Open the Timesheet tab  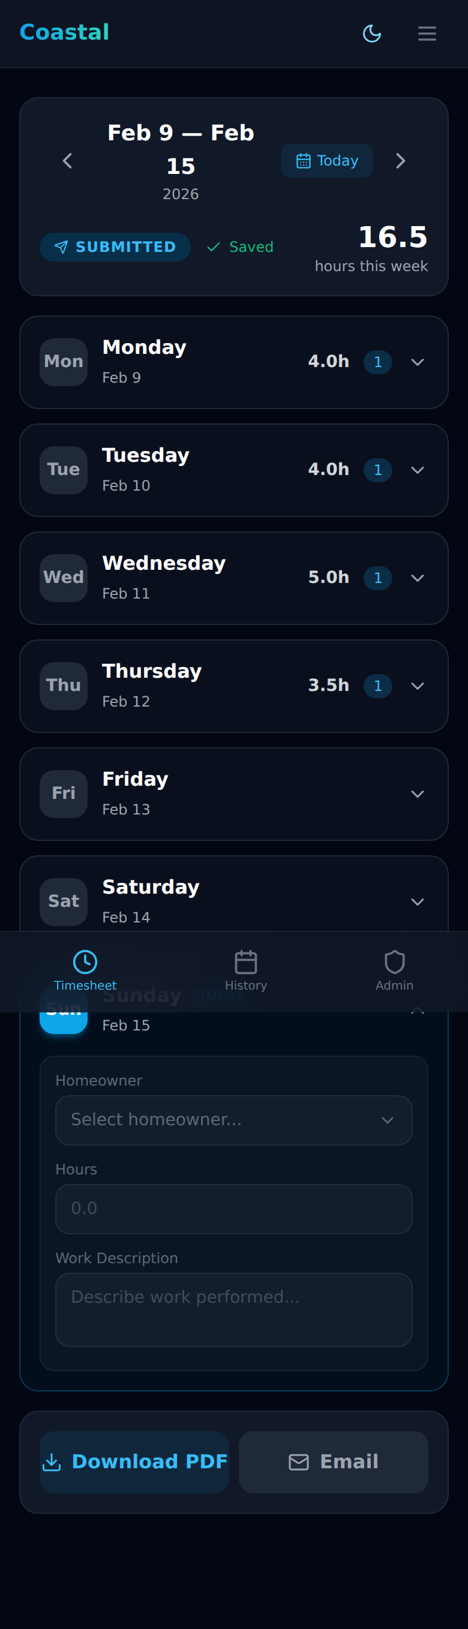click(85, 971)
